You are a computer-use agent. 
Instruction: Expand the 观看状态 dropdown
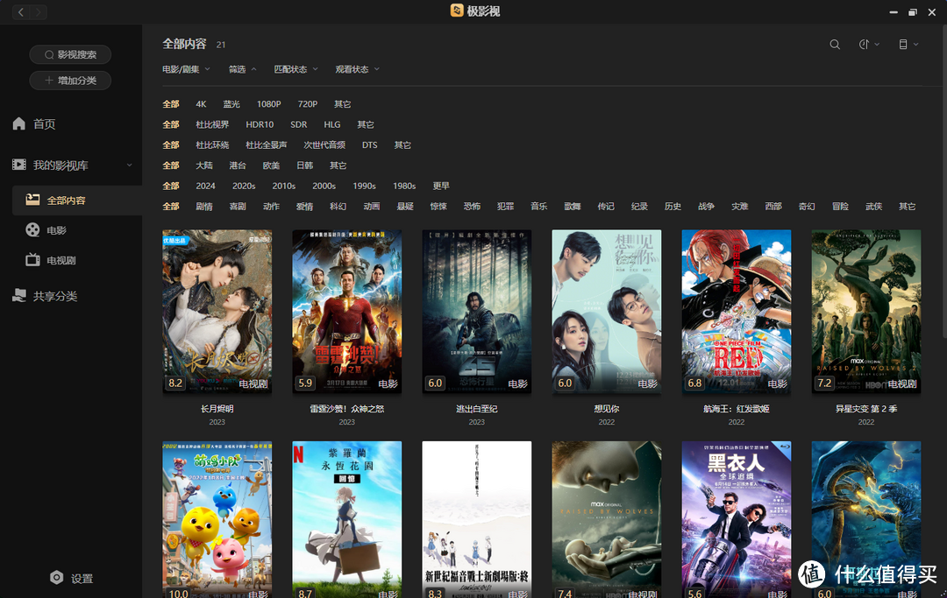tap(358, 69)
